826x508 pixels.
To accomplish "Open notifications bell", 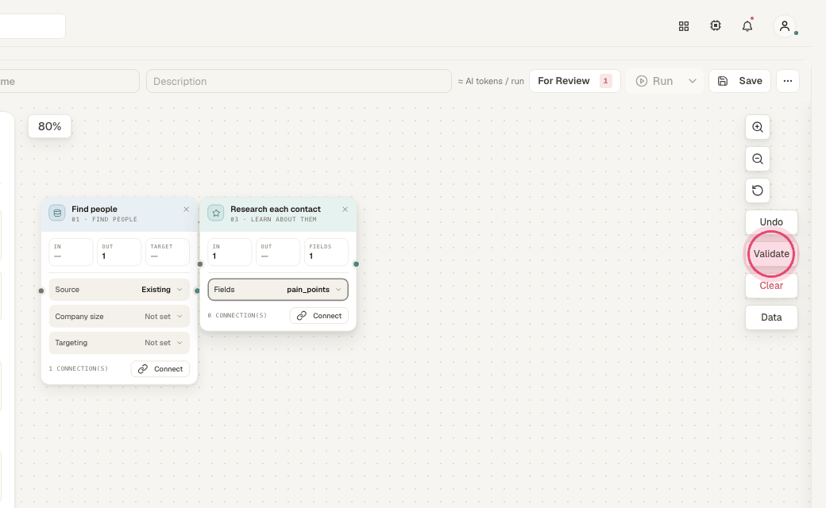I will pyautogui.click(x=747, y=25).
